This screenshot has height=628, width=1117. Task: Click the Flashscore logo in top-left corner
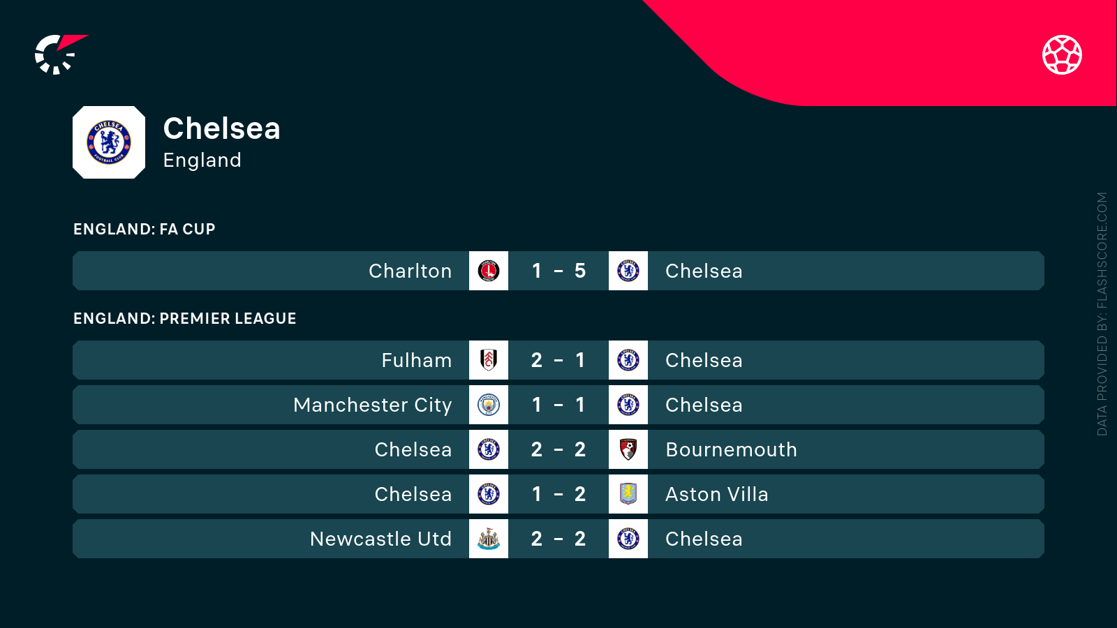click(x=59, y=54)
